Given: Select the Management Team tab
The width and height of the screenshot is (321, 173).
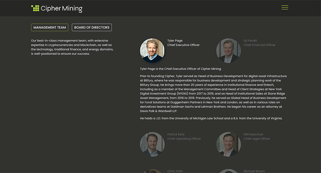Looking at the screenshot, I should pos(49,27).
